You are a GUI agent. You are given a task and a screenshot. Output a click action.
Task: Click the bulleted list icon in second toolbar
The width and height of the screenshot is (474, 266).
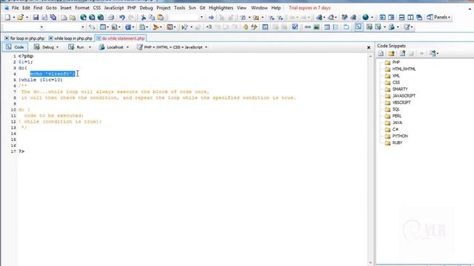tap(336, 27)
